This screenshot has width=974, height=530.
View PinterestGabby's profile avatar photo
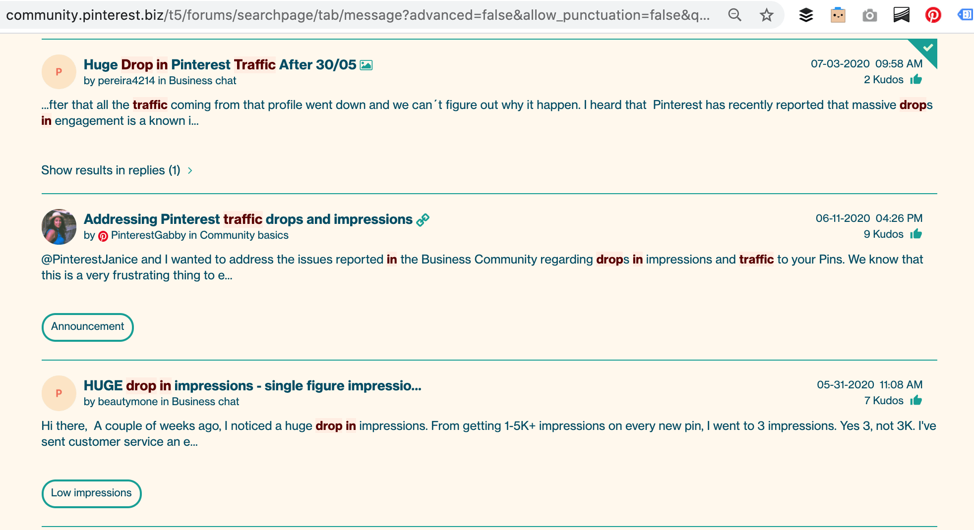[59, 227]
